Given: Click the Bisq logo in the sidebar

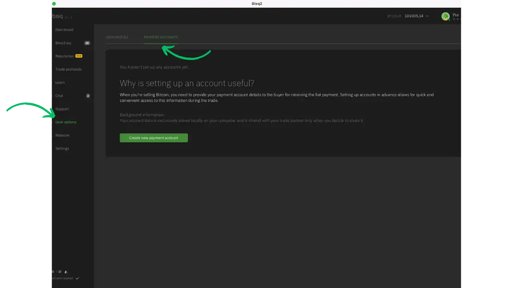Looking at the screenshot, I should click(x=58, y=16).
